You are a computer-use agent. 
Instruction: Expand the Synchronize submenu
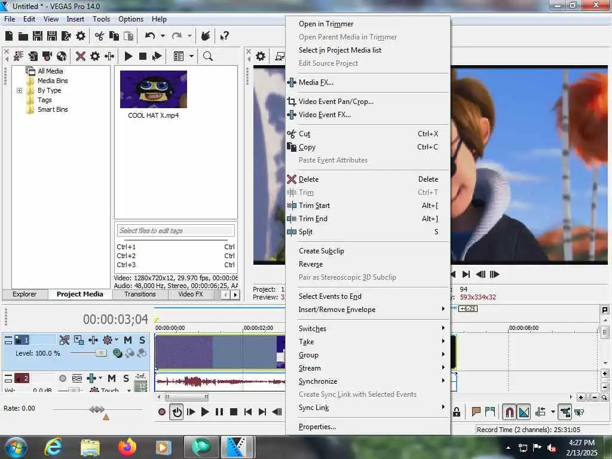443,381
